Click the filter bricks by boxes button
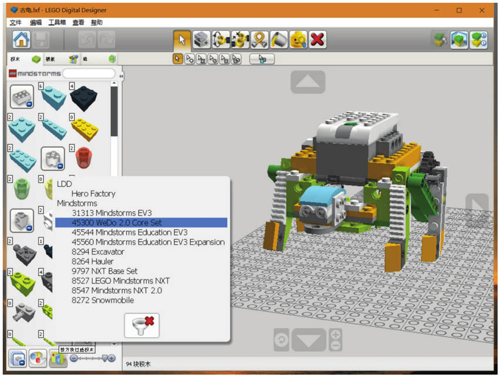 pos(58,359)
